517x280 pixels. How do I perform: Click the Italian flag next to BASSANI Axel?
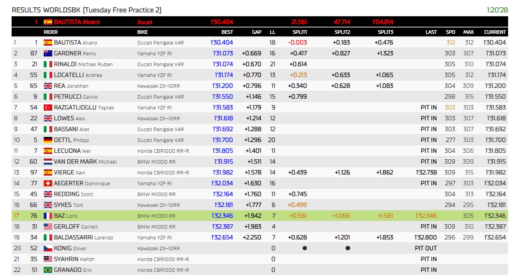(x=48, y=129)
